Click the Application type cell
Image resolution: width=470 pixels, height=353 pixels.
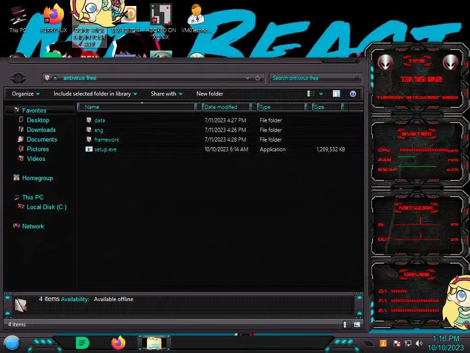(273, 149)
